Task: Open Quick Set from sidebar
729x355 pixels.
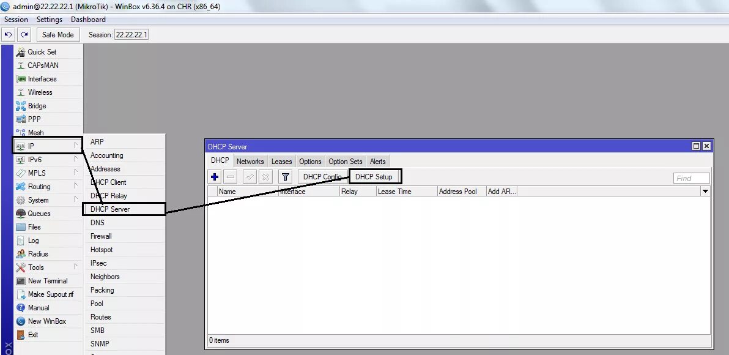Action: point(42,51)
